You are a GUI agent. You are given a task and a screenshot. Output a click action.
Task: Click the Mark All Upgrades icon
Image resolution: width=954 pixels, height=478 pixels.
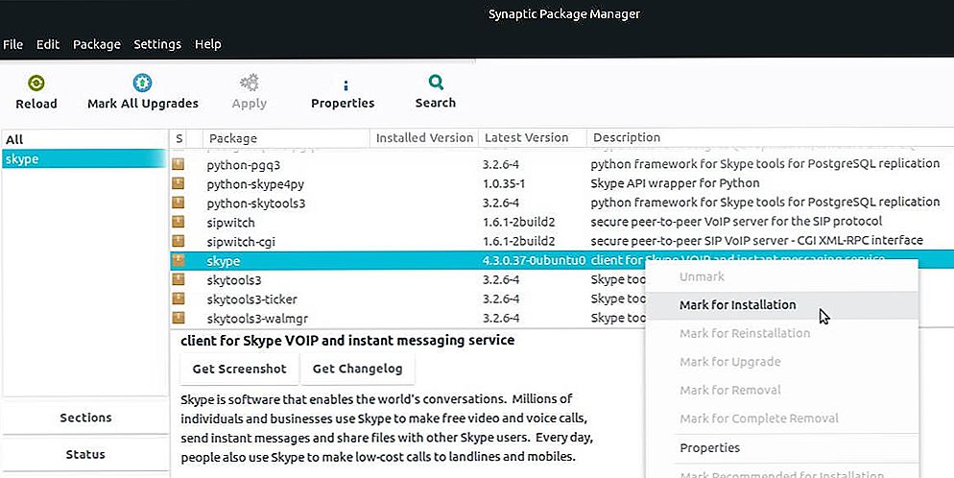click(142, 83)
